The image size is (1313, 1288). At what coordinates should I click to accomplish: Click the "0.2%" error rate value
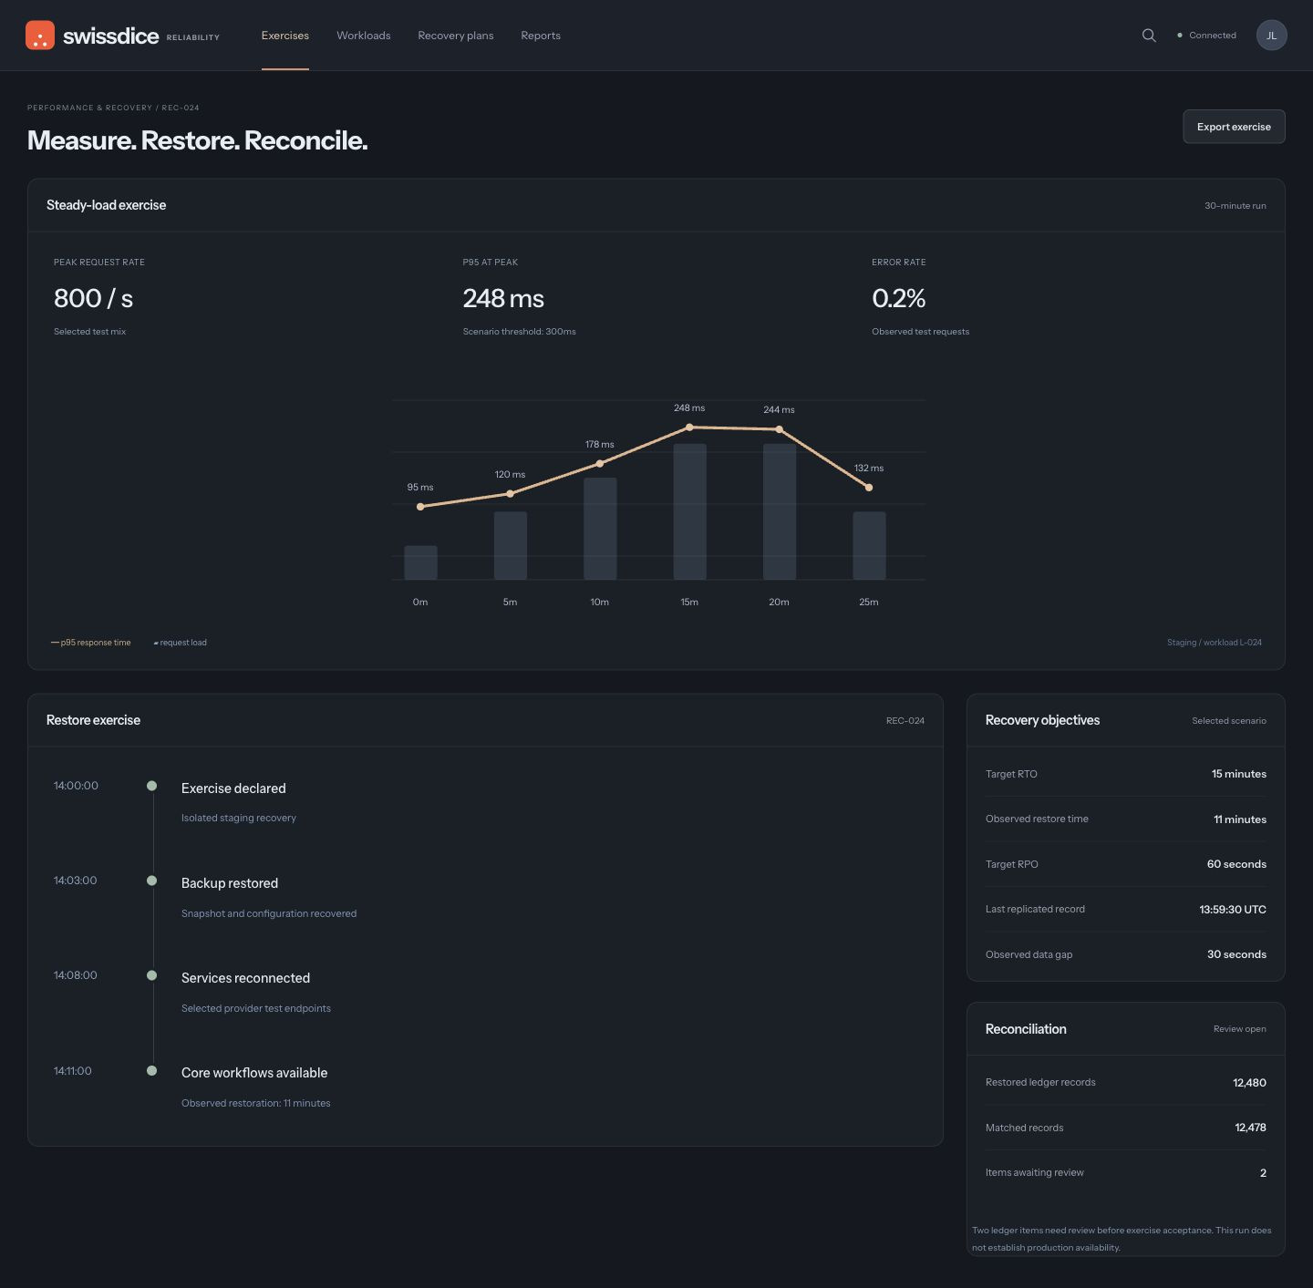pyautogui.click(x=898, y=298)
